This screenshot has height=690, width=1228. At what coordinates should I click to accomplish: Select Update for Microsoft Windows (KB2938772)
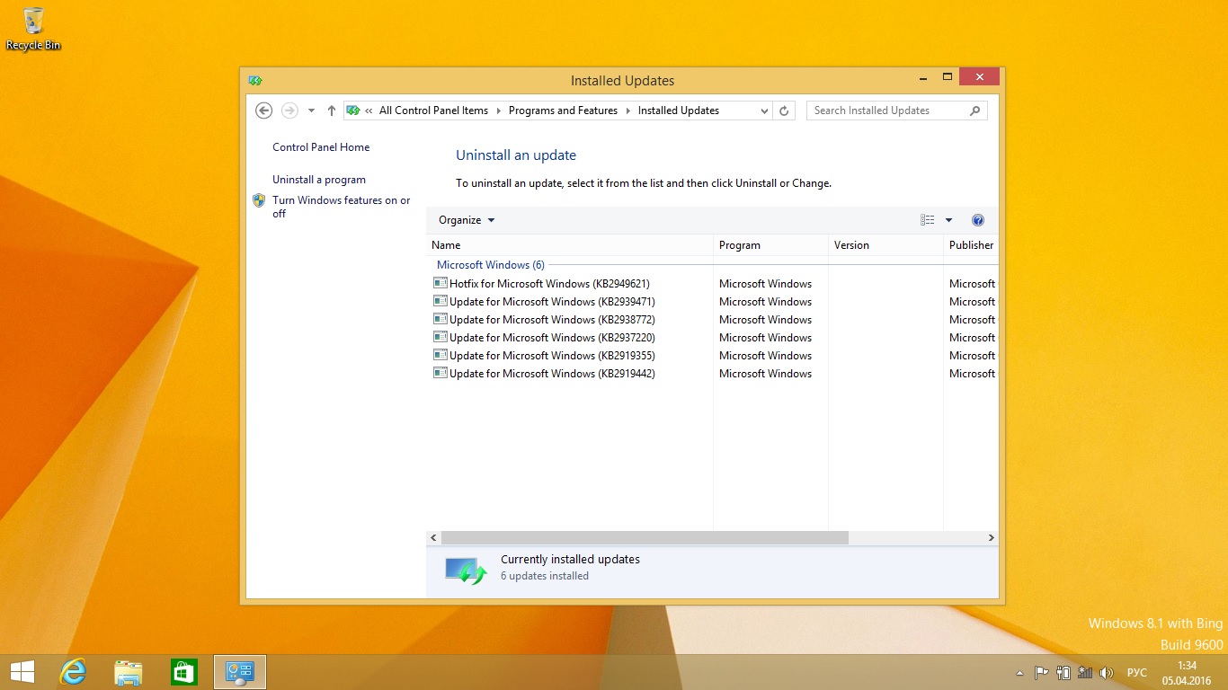tap(552, 320)
